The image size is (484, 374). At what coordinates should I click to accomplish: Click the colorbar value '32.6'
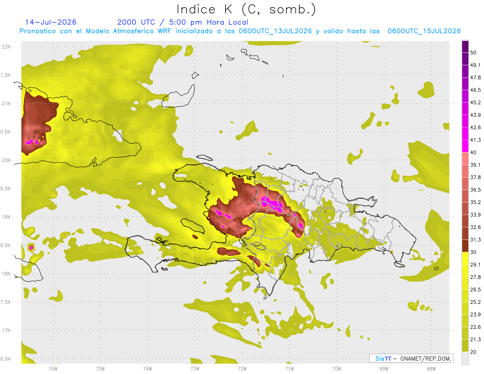pyautogui.click(x=476, y=227)
